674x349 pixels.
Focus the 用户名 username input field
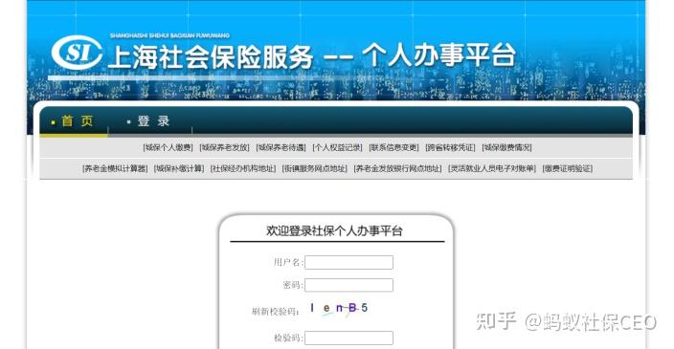tap(349, 262)
